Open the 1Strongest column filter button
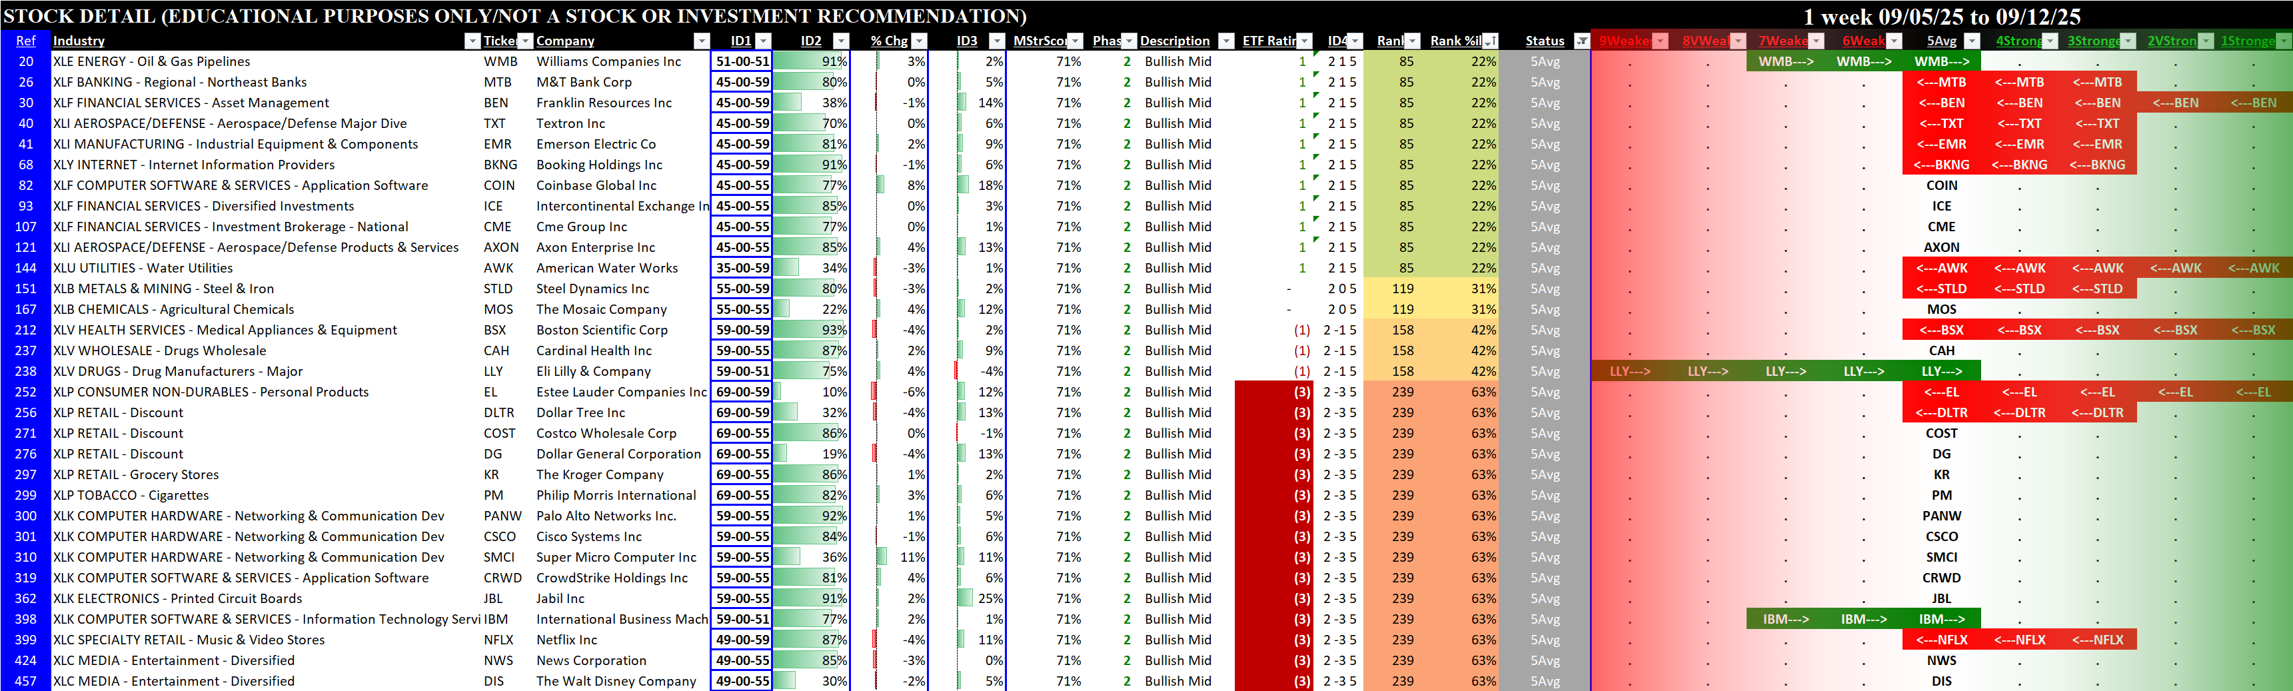 [2283, 41]
